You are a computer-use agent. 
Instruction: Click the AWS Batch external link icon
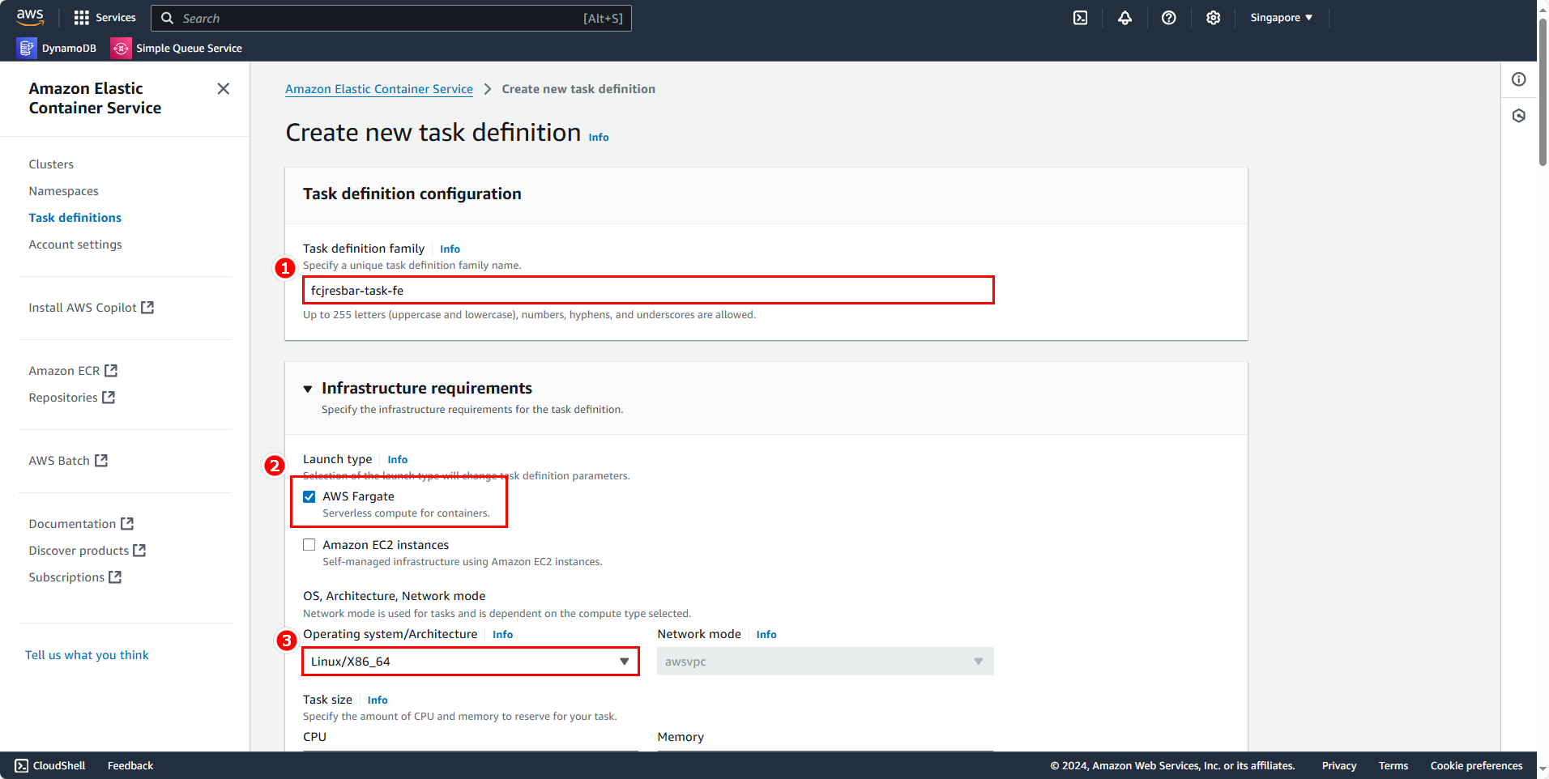tap(101, 461)
